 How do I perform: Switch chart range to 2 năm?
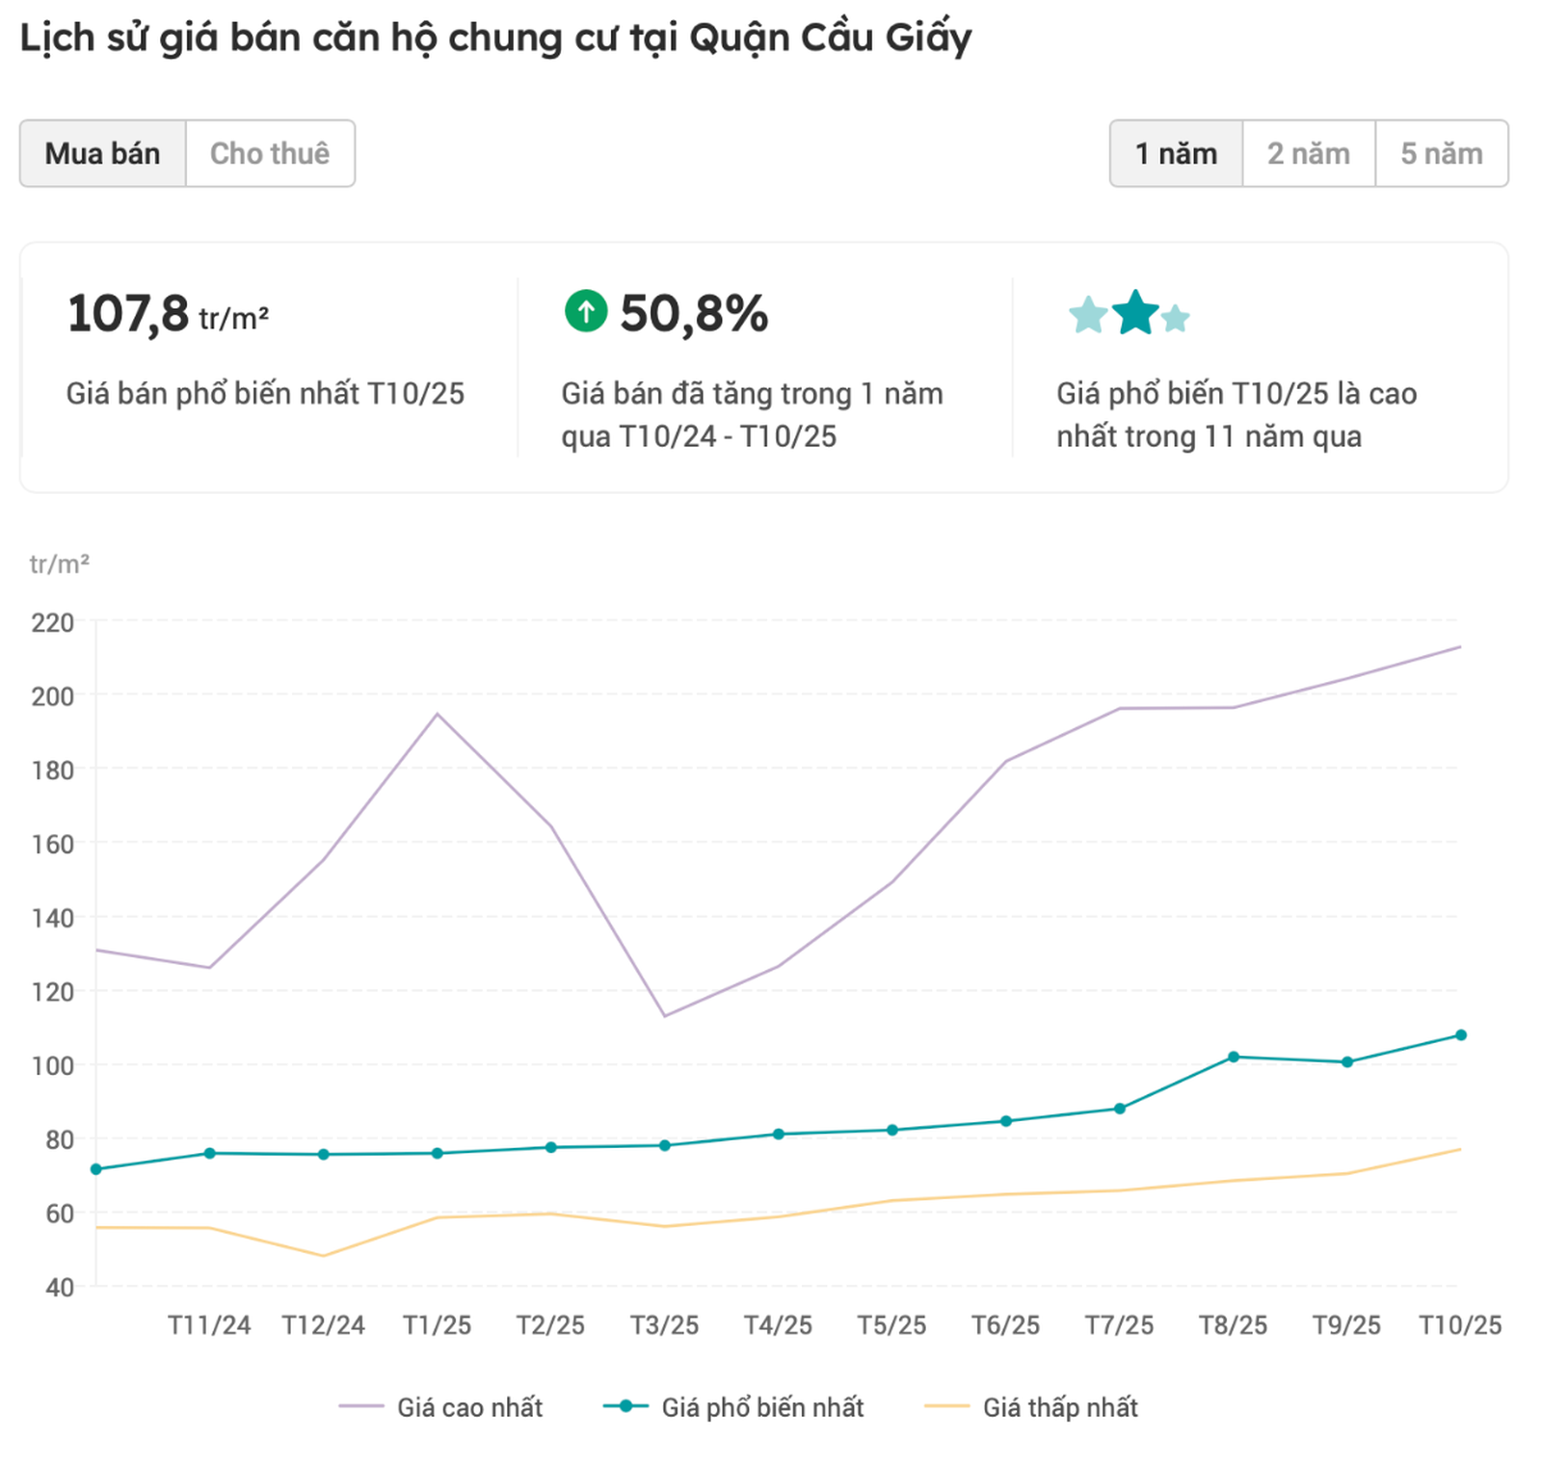tap(1308, 153)
